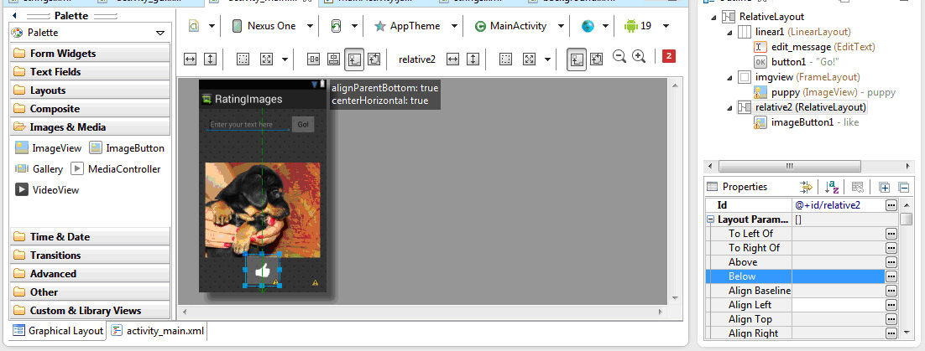Open the dropdown arrow beside the orientation icon

click(354, 26)
